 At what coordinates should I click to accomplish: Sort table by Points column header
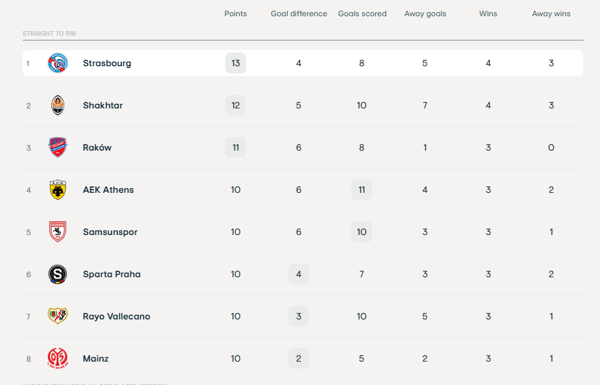coord(236,14)
